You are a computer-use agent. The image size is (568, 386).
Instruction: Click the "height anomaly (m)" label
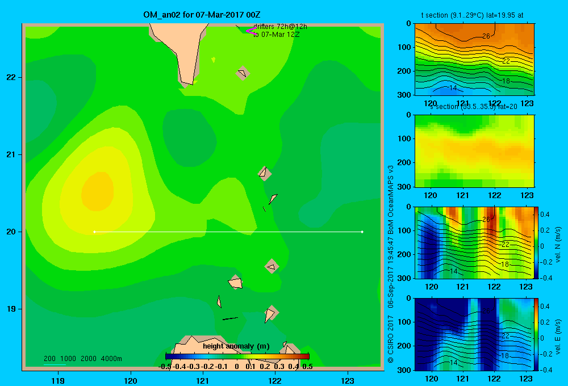click(x=236, y=346)
